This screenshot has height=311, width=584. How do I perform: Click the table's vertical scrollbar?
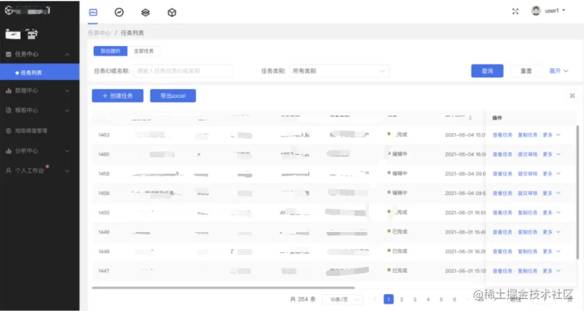point(578,192)
